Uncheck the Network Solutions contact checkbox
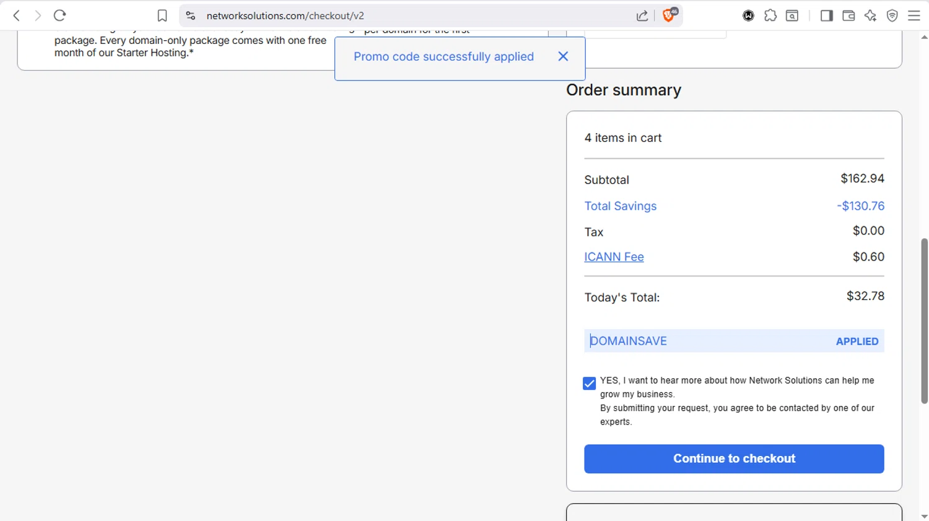Viewport: 929px width, 521px height. (x=590, y=384)
